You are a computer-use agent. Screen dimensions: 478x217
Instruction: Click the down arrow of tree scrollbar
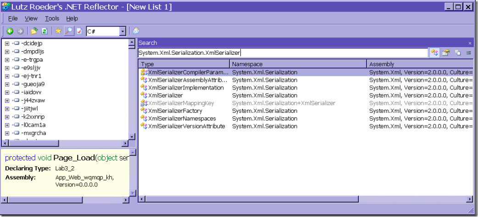[x=132, y=137]
